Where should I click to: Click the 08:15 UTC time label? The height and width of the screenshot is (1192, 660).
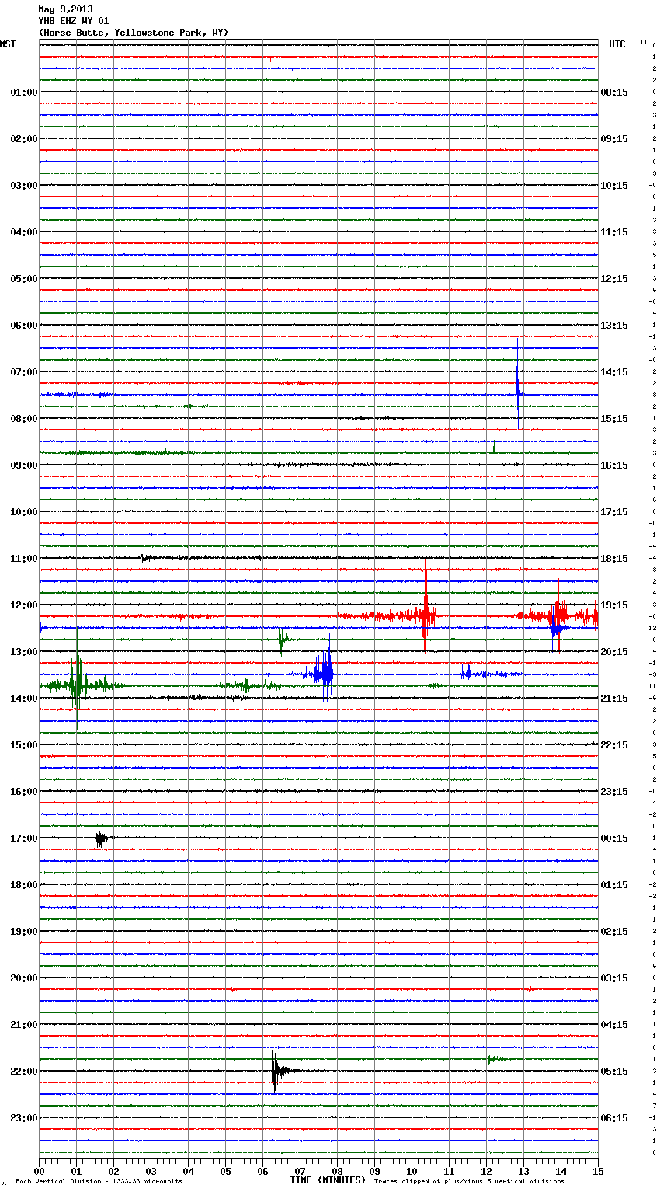coord(614,92)
